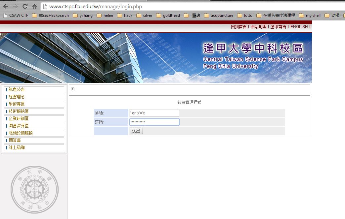Open the silver bookmark folder
The width and height of the screenshot is (345, 219).
coord(144,16)
